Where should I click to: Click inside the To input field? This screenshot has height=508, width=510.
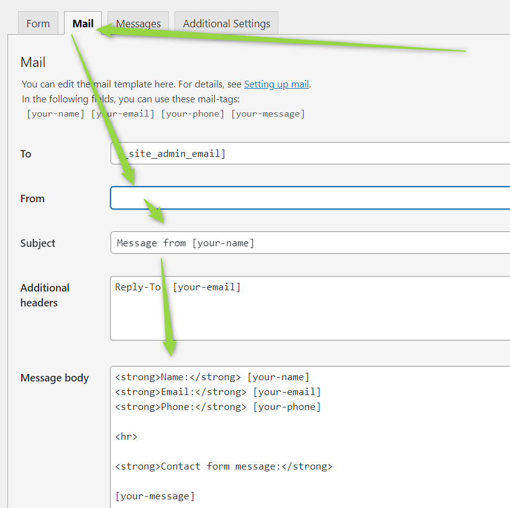[311, 153]
